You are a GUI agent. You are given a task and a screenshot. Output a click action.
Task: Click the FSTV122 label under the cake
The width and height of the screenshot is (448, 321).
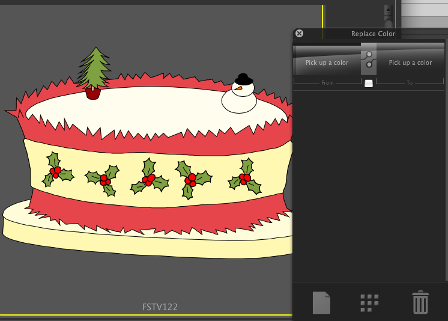point(160,307)
